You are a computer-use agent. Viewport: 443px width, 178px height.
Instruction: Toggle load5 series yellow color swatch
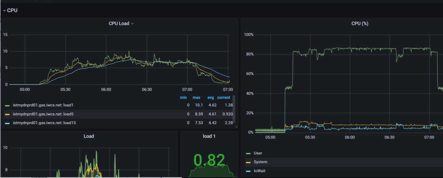pos(7,114)
